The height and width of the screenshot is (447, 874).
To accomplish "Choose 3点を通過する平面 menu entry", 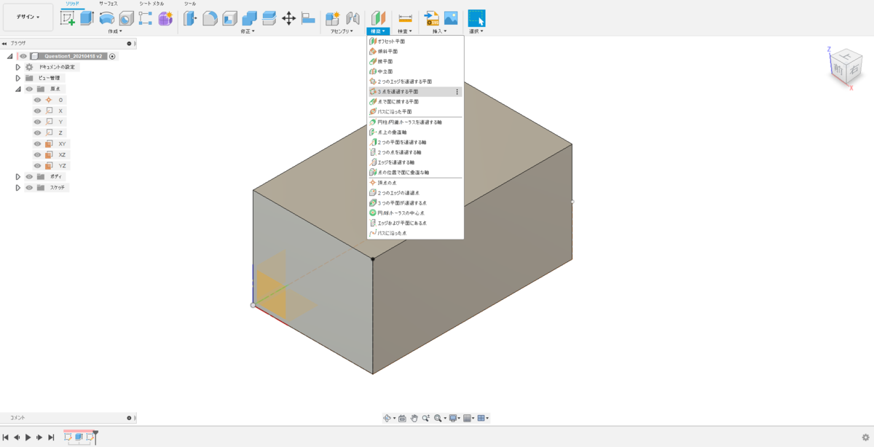I will click(415, 92).
